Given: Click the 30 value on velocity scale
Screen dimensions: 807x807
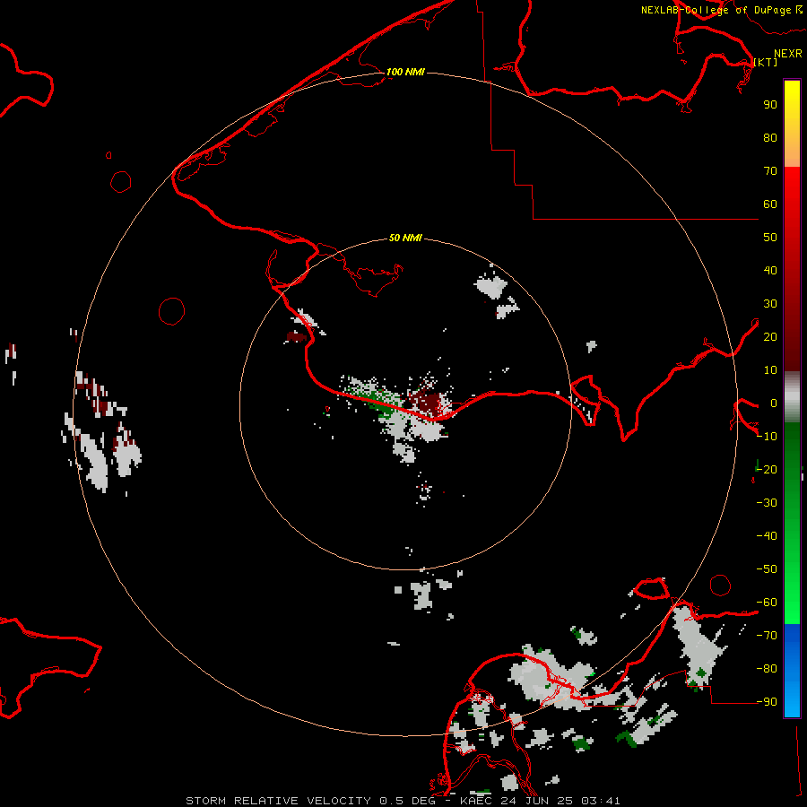Looking at the screenshot, I should point(770,304).
